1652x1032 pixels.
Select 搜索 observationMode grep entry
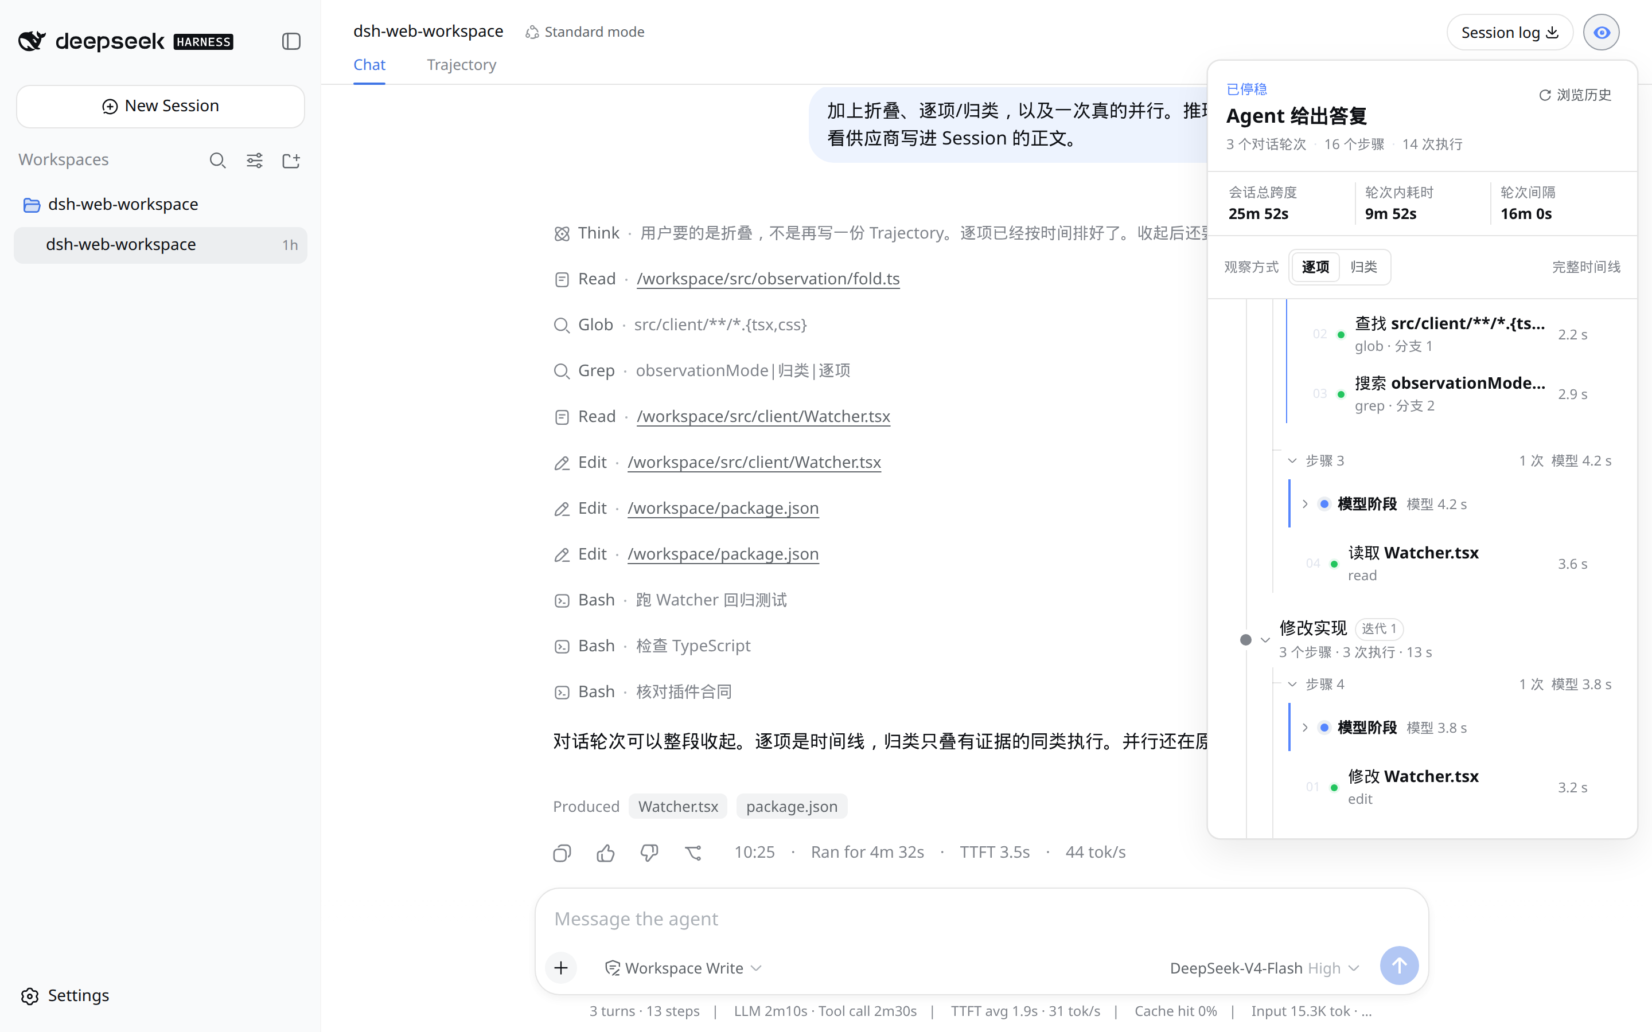coord(1451,394)
